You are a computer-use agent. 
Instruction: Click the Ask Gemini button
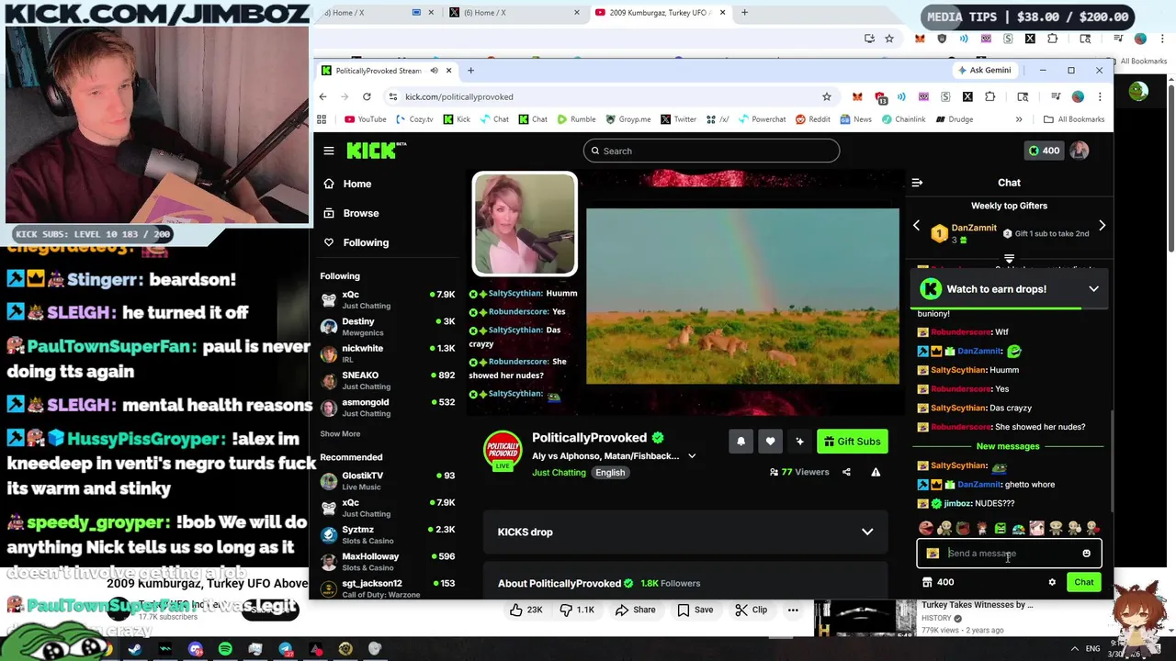984,70
